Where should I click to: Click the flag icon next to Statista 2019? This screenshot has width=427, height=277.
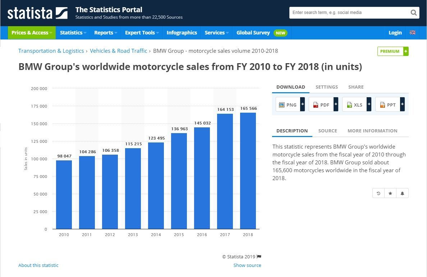coord(259,257)
